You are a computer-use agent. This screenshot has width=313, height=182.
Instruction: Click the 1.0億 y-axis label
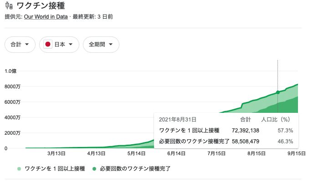tap(10, 71)
